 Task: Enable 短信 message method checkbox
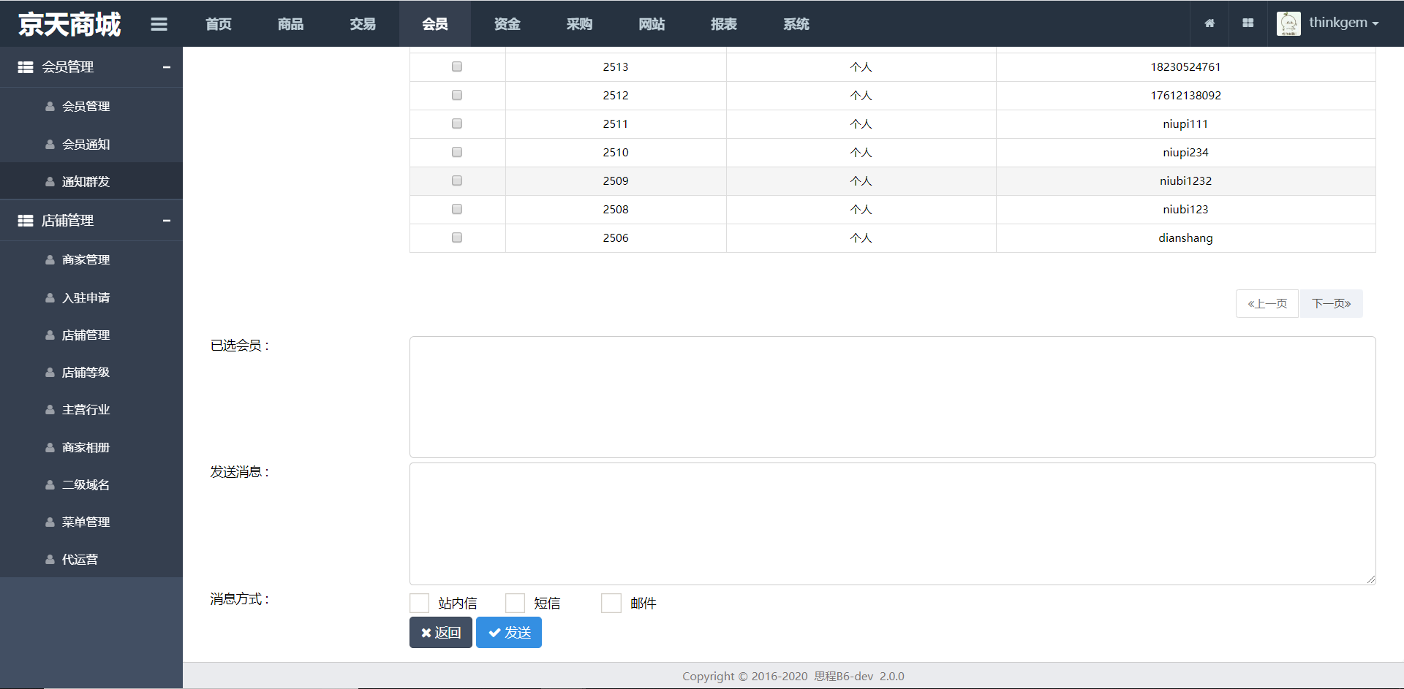(515, 603)
